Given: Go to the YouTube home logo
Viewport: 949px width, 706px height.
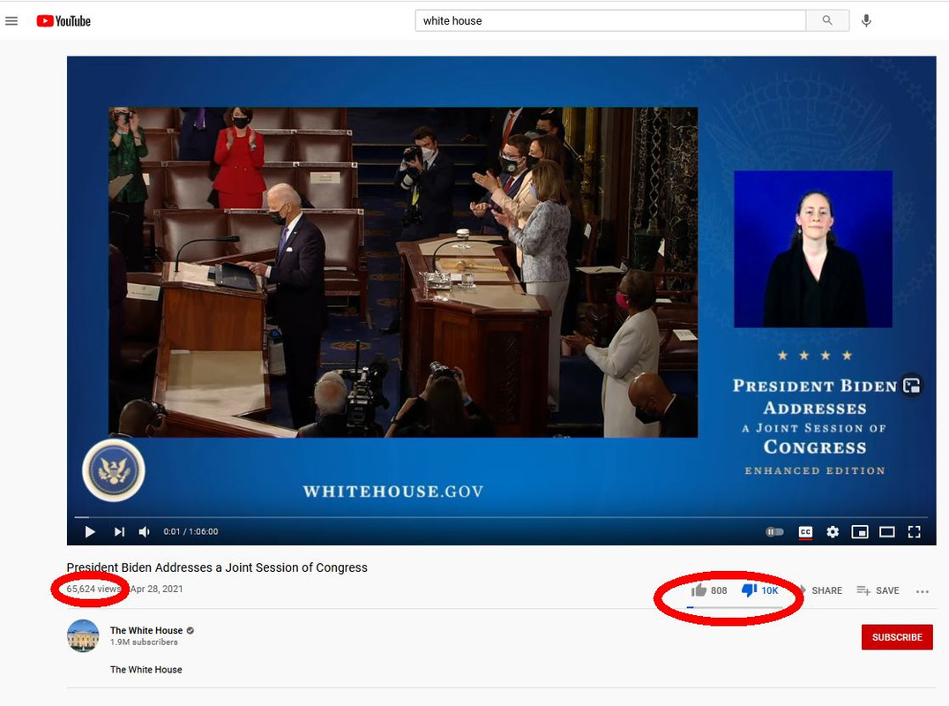Looking at the screenshot, I should click(x=64, y=21).
